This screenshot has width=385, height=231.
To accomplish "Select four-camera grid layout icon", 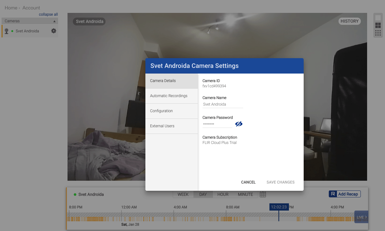I will (x=378, y=25).
